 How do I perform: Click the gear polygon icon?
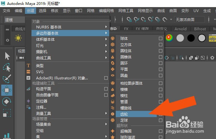pyautogui.click(x=113, y=114)
